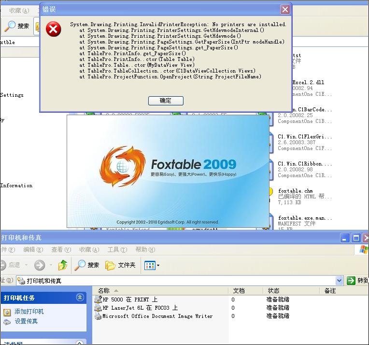Click the 确定 button in error dialog
This screenshot has height=345, width=369.
pos(166,101)
